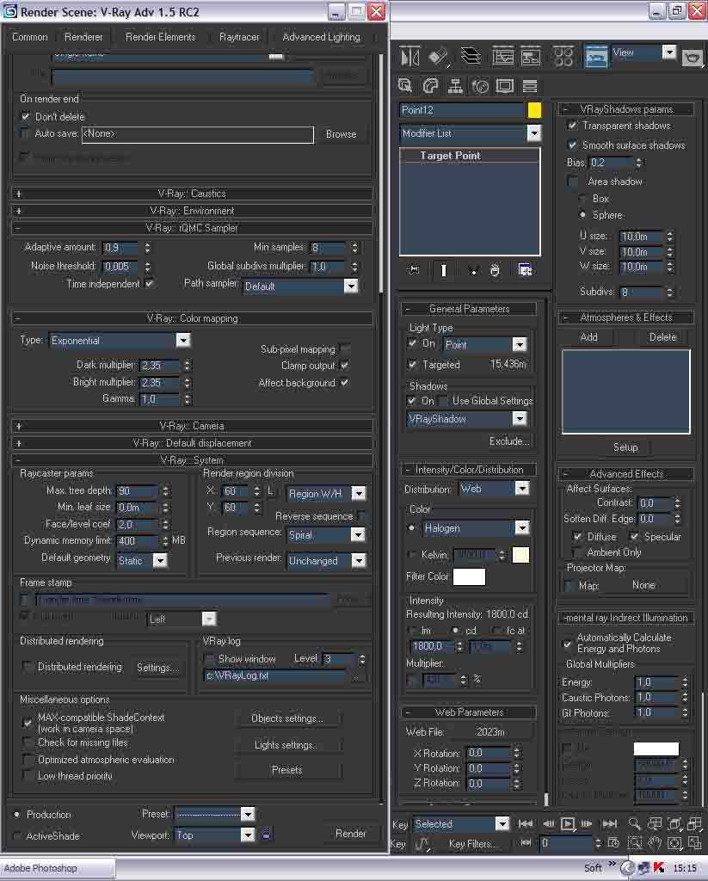Click the Maximize Viewport Toggle icon
The image size is (708, 881).
pyautogui.click(x=694, y=843)
